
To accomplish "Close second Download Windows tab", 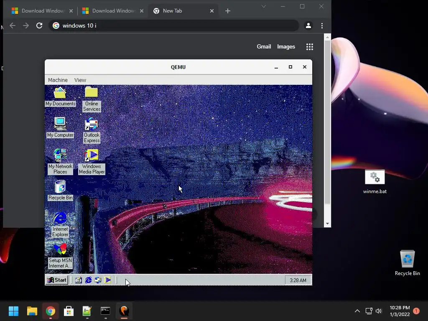I will coord(141,11).
